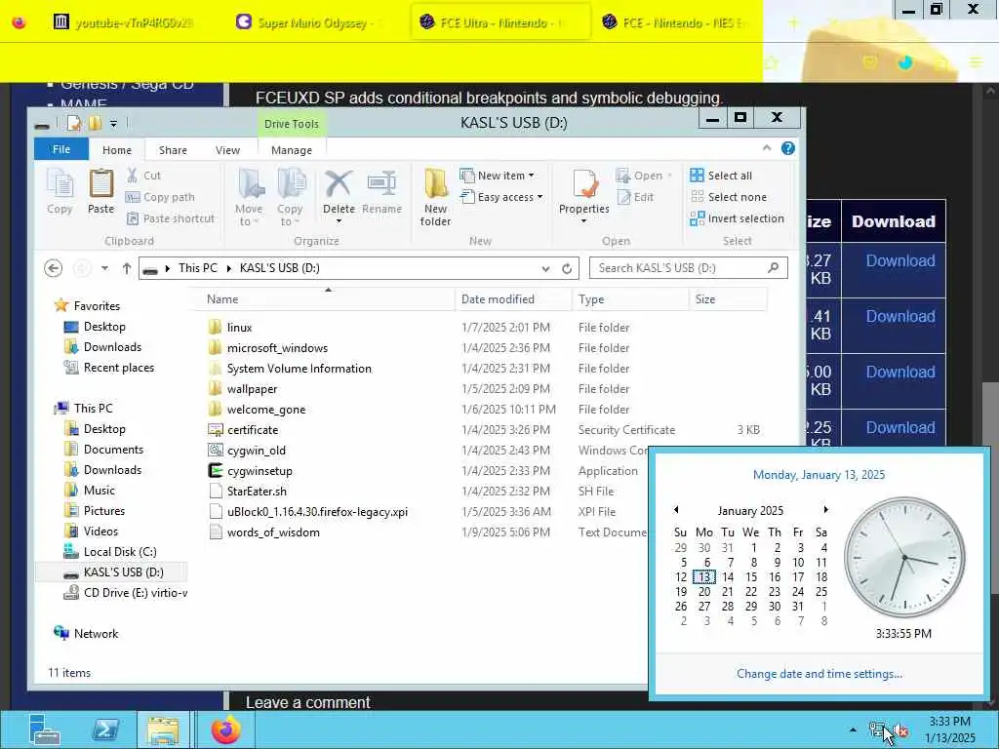The height and width of the screenshot is (749, 999).
Task: Click quick access Properties icon in title bar
Action: [x=74, y=123]
